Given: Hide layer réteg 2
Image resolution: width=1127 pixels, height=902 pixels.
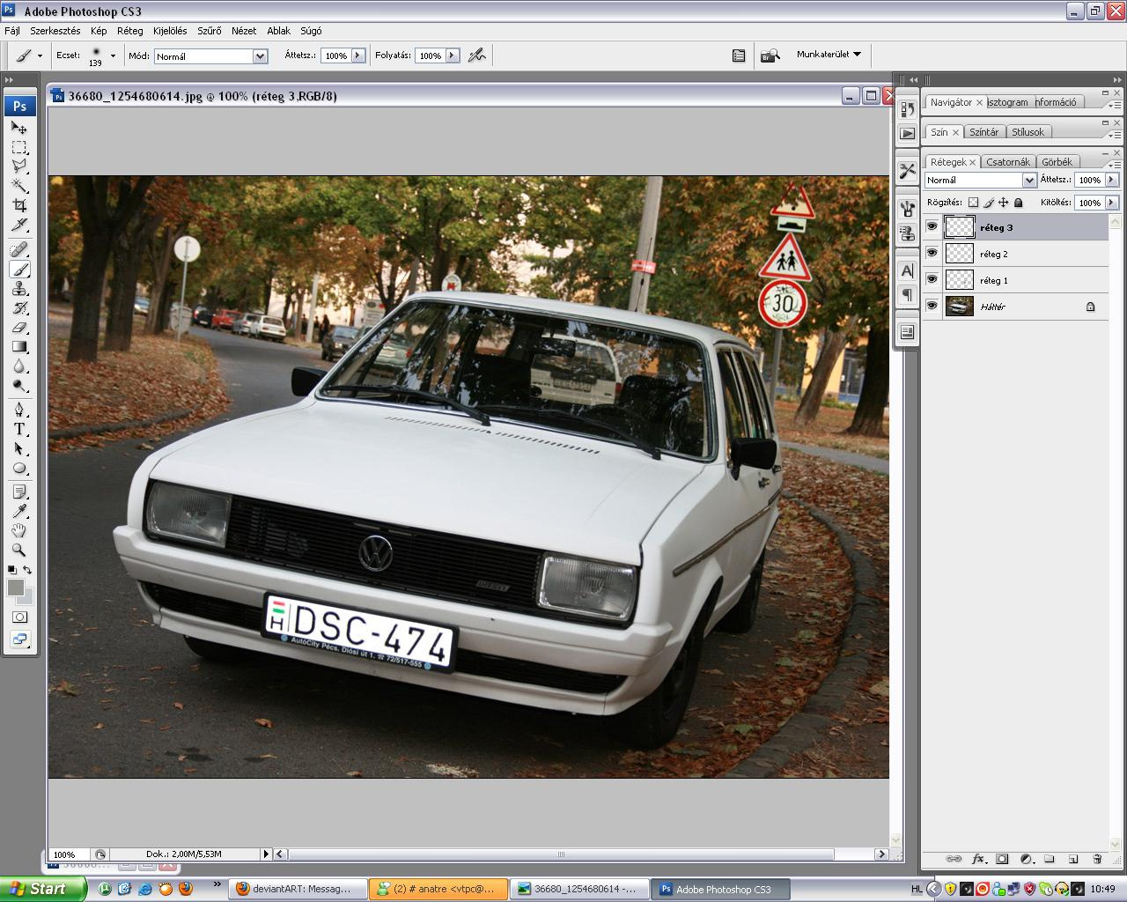Looking at the screenshot, I should coord(932,253).
